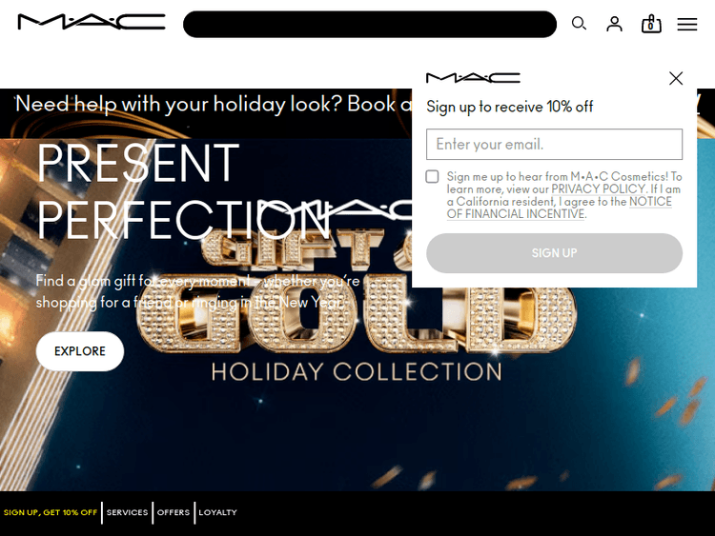Image resolution: width=715 pixels, height=536 pixels.
Task: Close the sign up popup
Action: (x=676, y=78)
